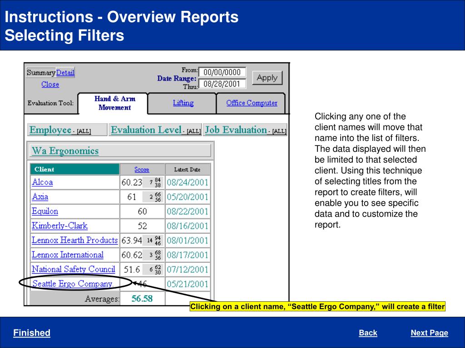Select the Alcoa client link
The width and height of the screenshot is (465, 348).
42,182
